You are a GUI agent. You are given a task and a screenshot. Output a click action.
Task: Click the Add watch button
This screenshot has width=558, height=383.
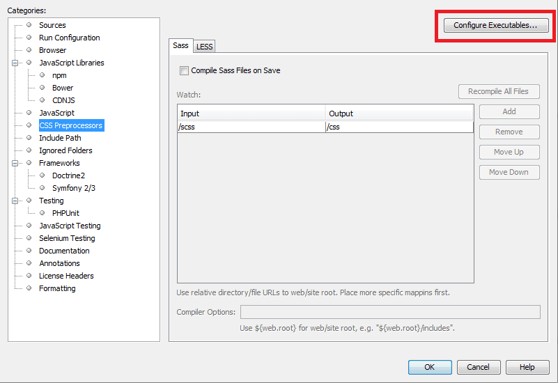point(509,111)
